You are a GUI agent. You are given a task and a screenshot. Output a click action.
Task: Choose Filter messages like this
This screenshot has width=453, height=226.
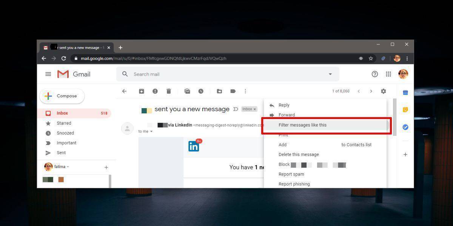(325, 125)
